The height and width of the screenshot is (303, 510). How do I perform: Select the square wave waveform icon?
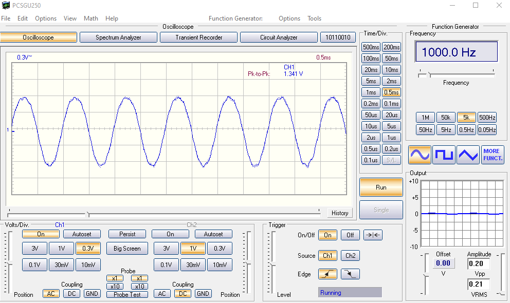[444, 155]
